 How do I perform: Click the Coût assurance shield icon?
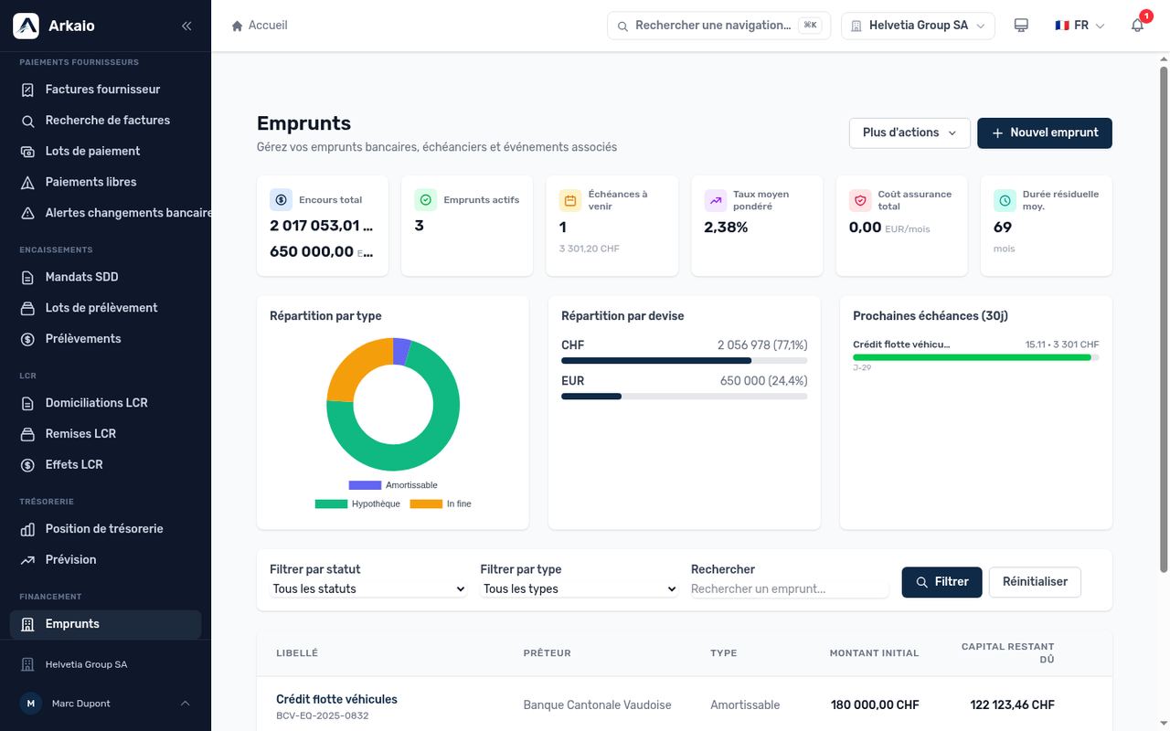click(x=860, y=200)
